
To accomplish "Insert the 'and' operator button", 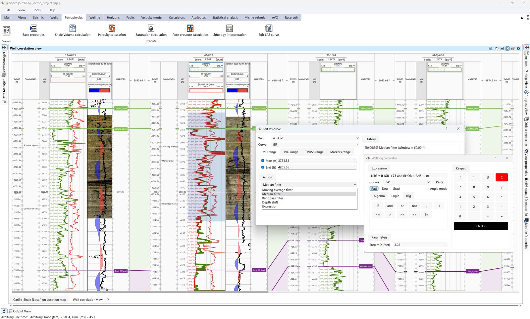I will (x=390, y=206).
